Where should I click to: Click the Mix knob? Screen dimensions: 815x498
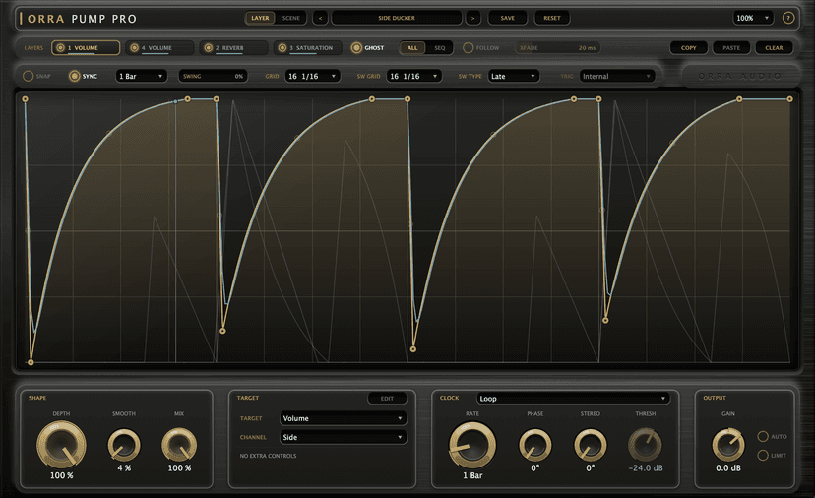(179, 445)
